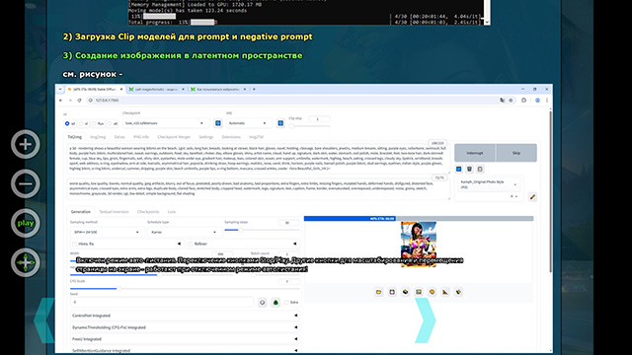Open the browser three-dot menu
Screen dimensions: 632x355
tap(546, 101)
